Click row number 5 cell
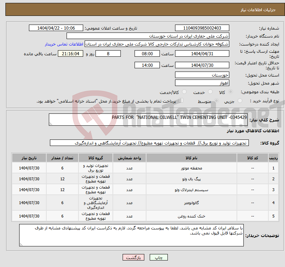This screenshot has height=267, width=285. tap(273, 216)
